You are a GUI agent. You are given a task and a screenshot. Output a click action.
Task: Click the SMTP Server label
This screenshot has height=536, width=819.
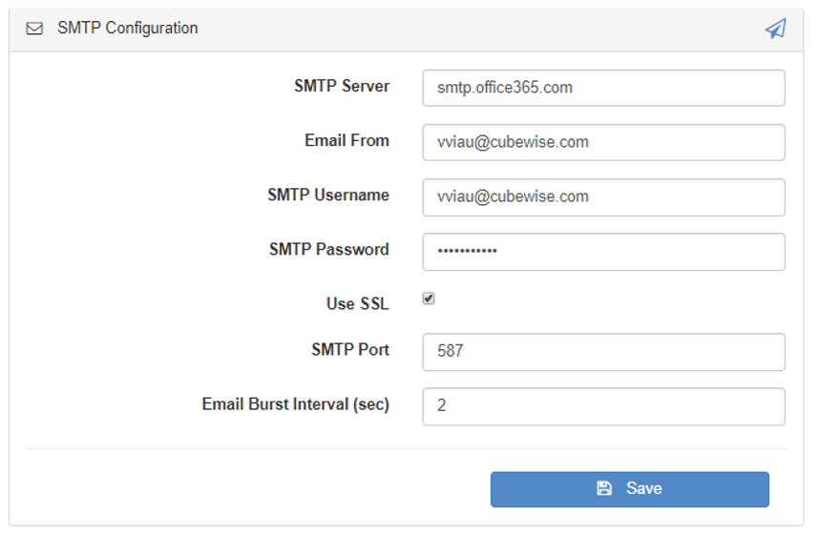point(342,86)
